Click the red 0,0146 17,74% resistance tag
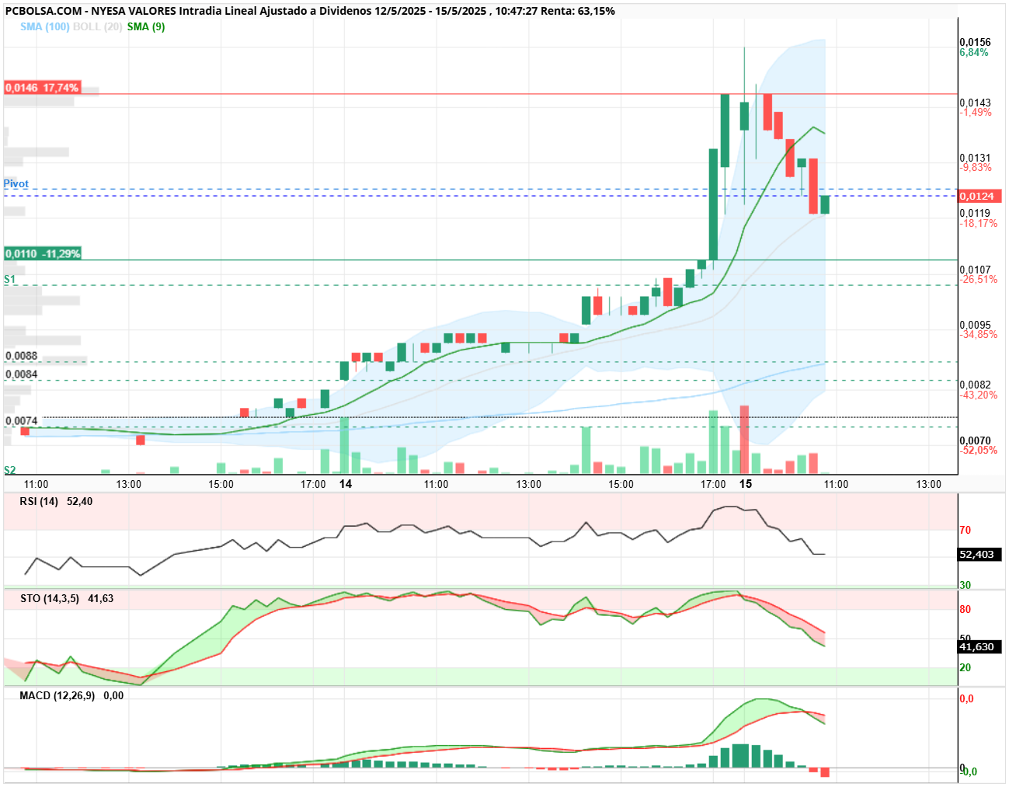The image size is (1009, 787). [42, 88]
